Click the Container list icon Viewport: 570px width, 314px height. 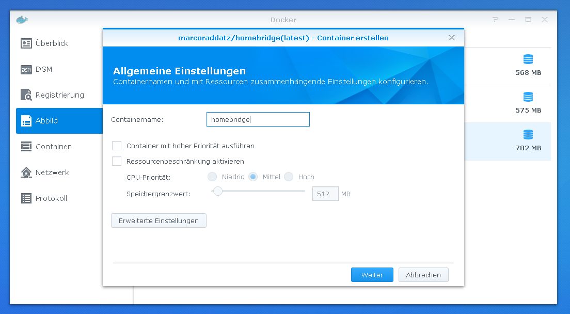(x=26, y=147)
